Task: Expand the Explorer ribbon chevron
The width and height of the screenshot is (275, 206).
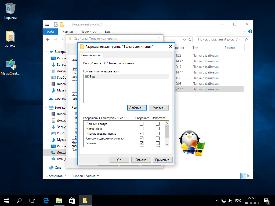Action: (x=244, y=32)
